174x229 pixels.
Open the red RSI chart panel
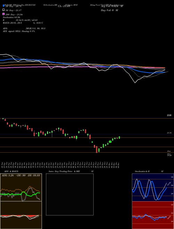153,215
